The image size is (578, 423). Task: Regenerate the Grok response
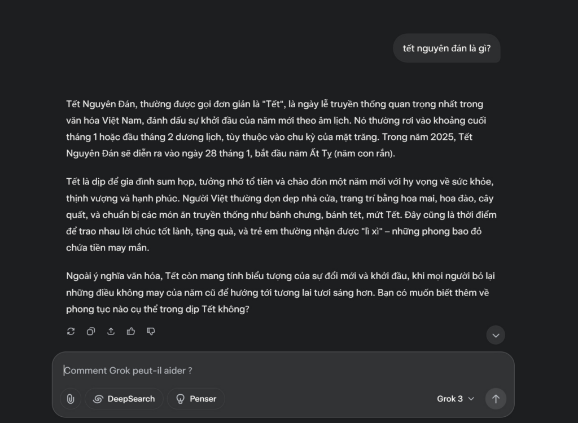pos(71,331)
